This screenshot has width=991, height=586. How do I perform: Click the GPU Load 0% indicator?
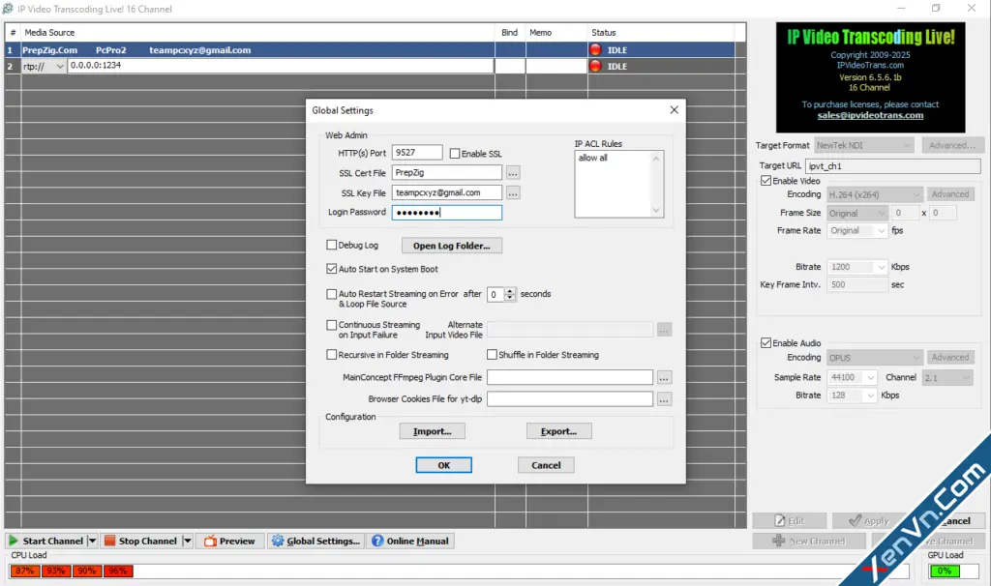point(945,571)
